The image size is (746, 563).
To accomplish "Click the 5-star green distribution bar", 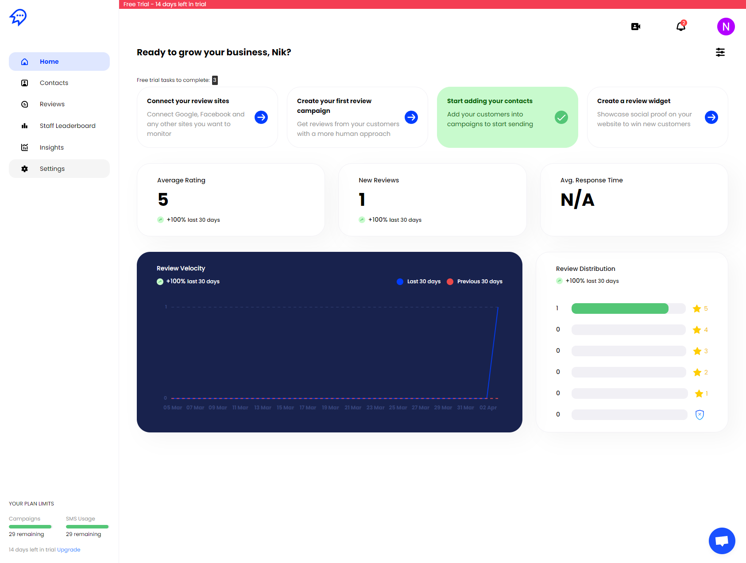I will [620, 308].
